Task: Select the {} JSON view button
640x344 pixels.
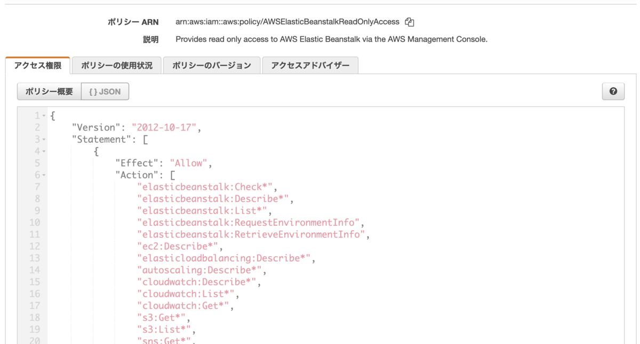Action: click(x=105, y=92)
